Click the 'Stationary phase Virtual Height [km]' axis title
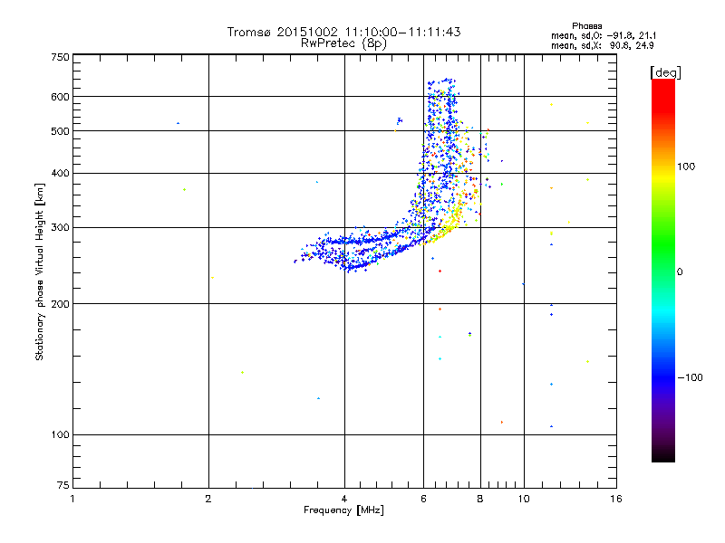Screen dimensions: 725x543 pos(39,271)
